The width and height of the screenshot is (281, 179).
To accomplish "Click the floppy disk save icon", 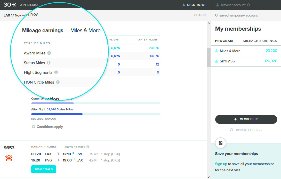I will (x=220, y=143).
